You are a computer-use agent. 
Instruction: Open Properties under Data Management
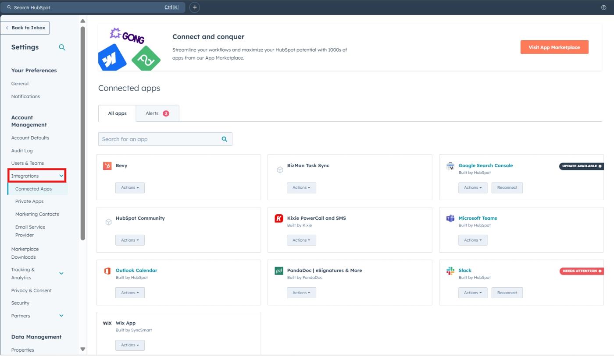click(x=23, y=350)
